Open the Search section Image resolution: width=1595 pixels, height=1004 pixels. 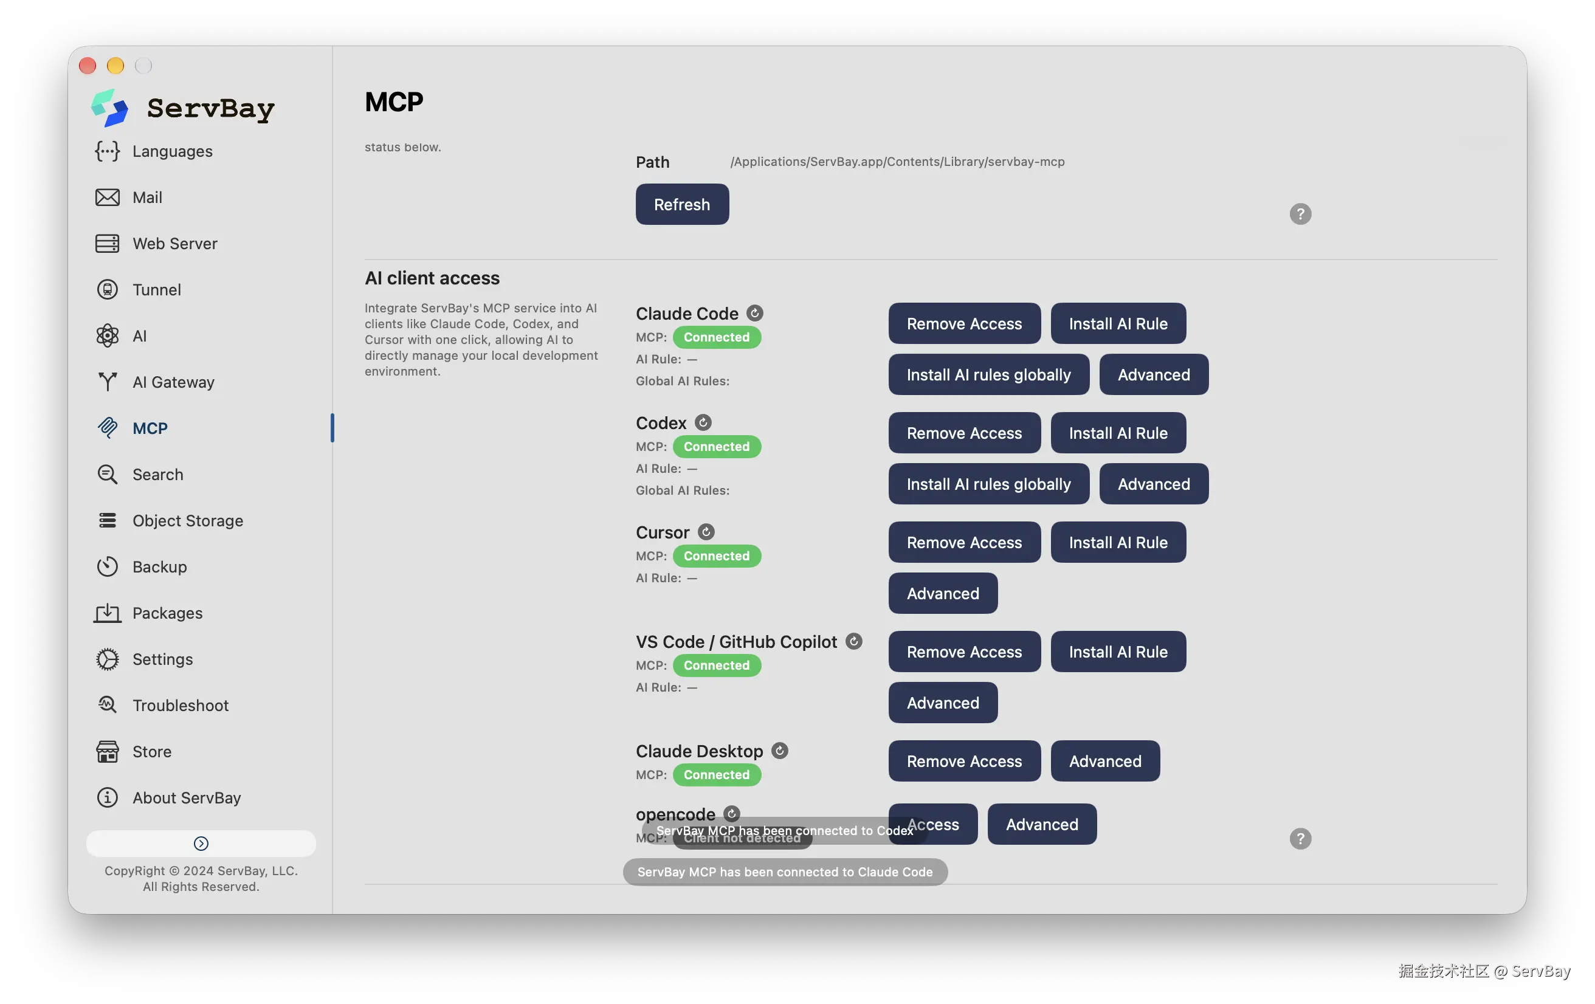click(139, 474)
